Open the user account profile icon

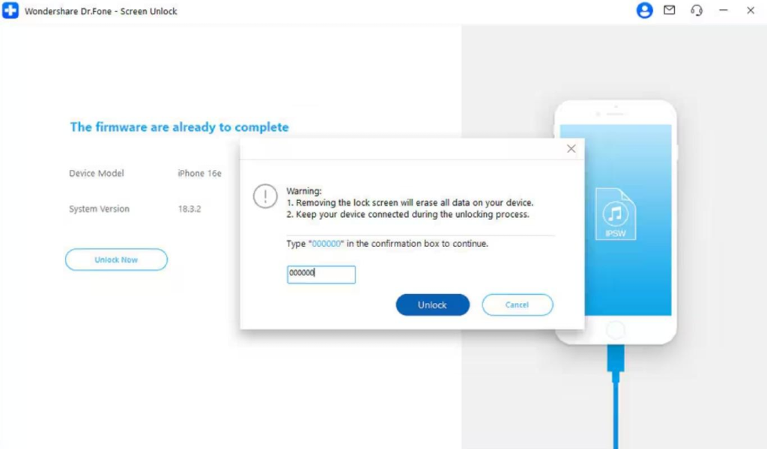click(x=644, y=10)
